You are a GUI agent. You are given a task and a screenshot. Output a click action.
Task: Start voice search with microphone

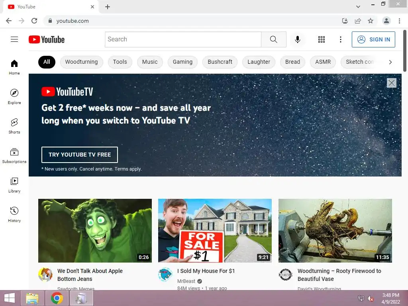297,39
